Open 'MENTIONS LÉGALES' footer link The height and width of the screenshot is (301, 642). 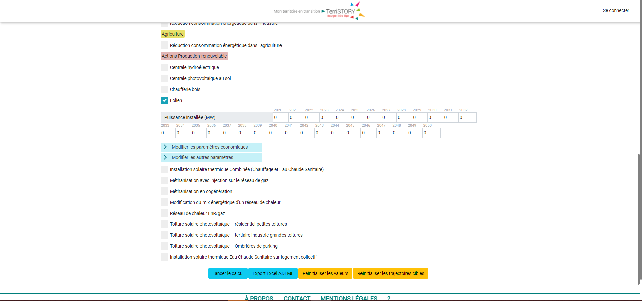(349, 298)
